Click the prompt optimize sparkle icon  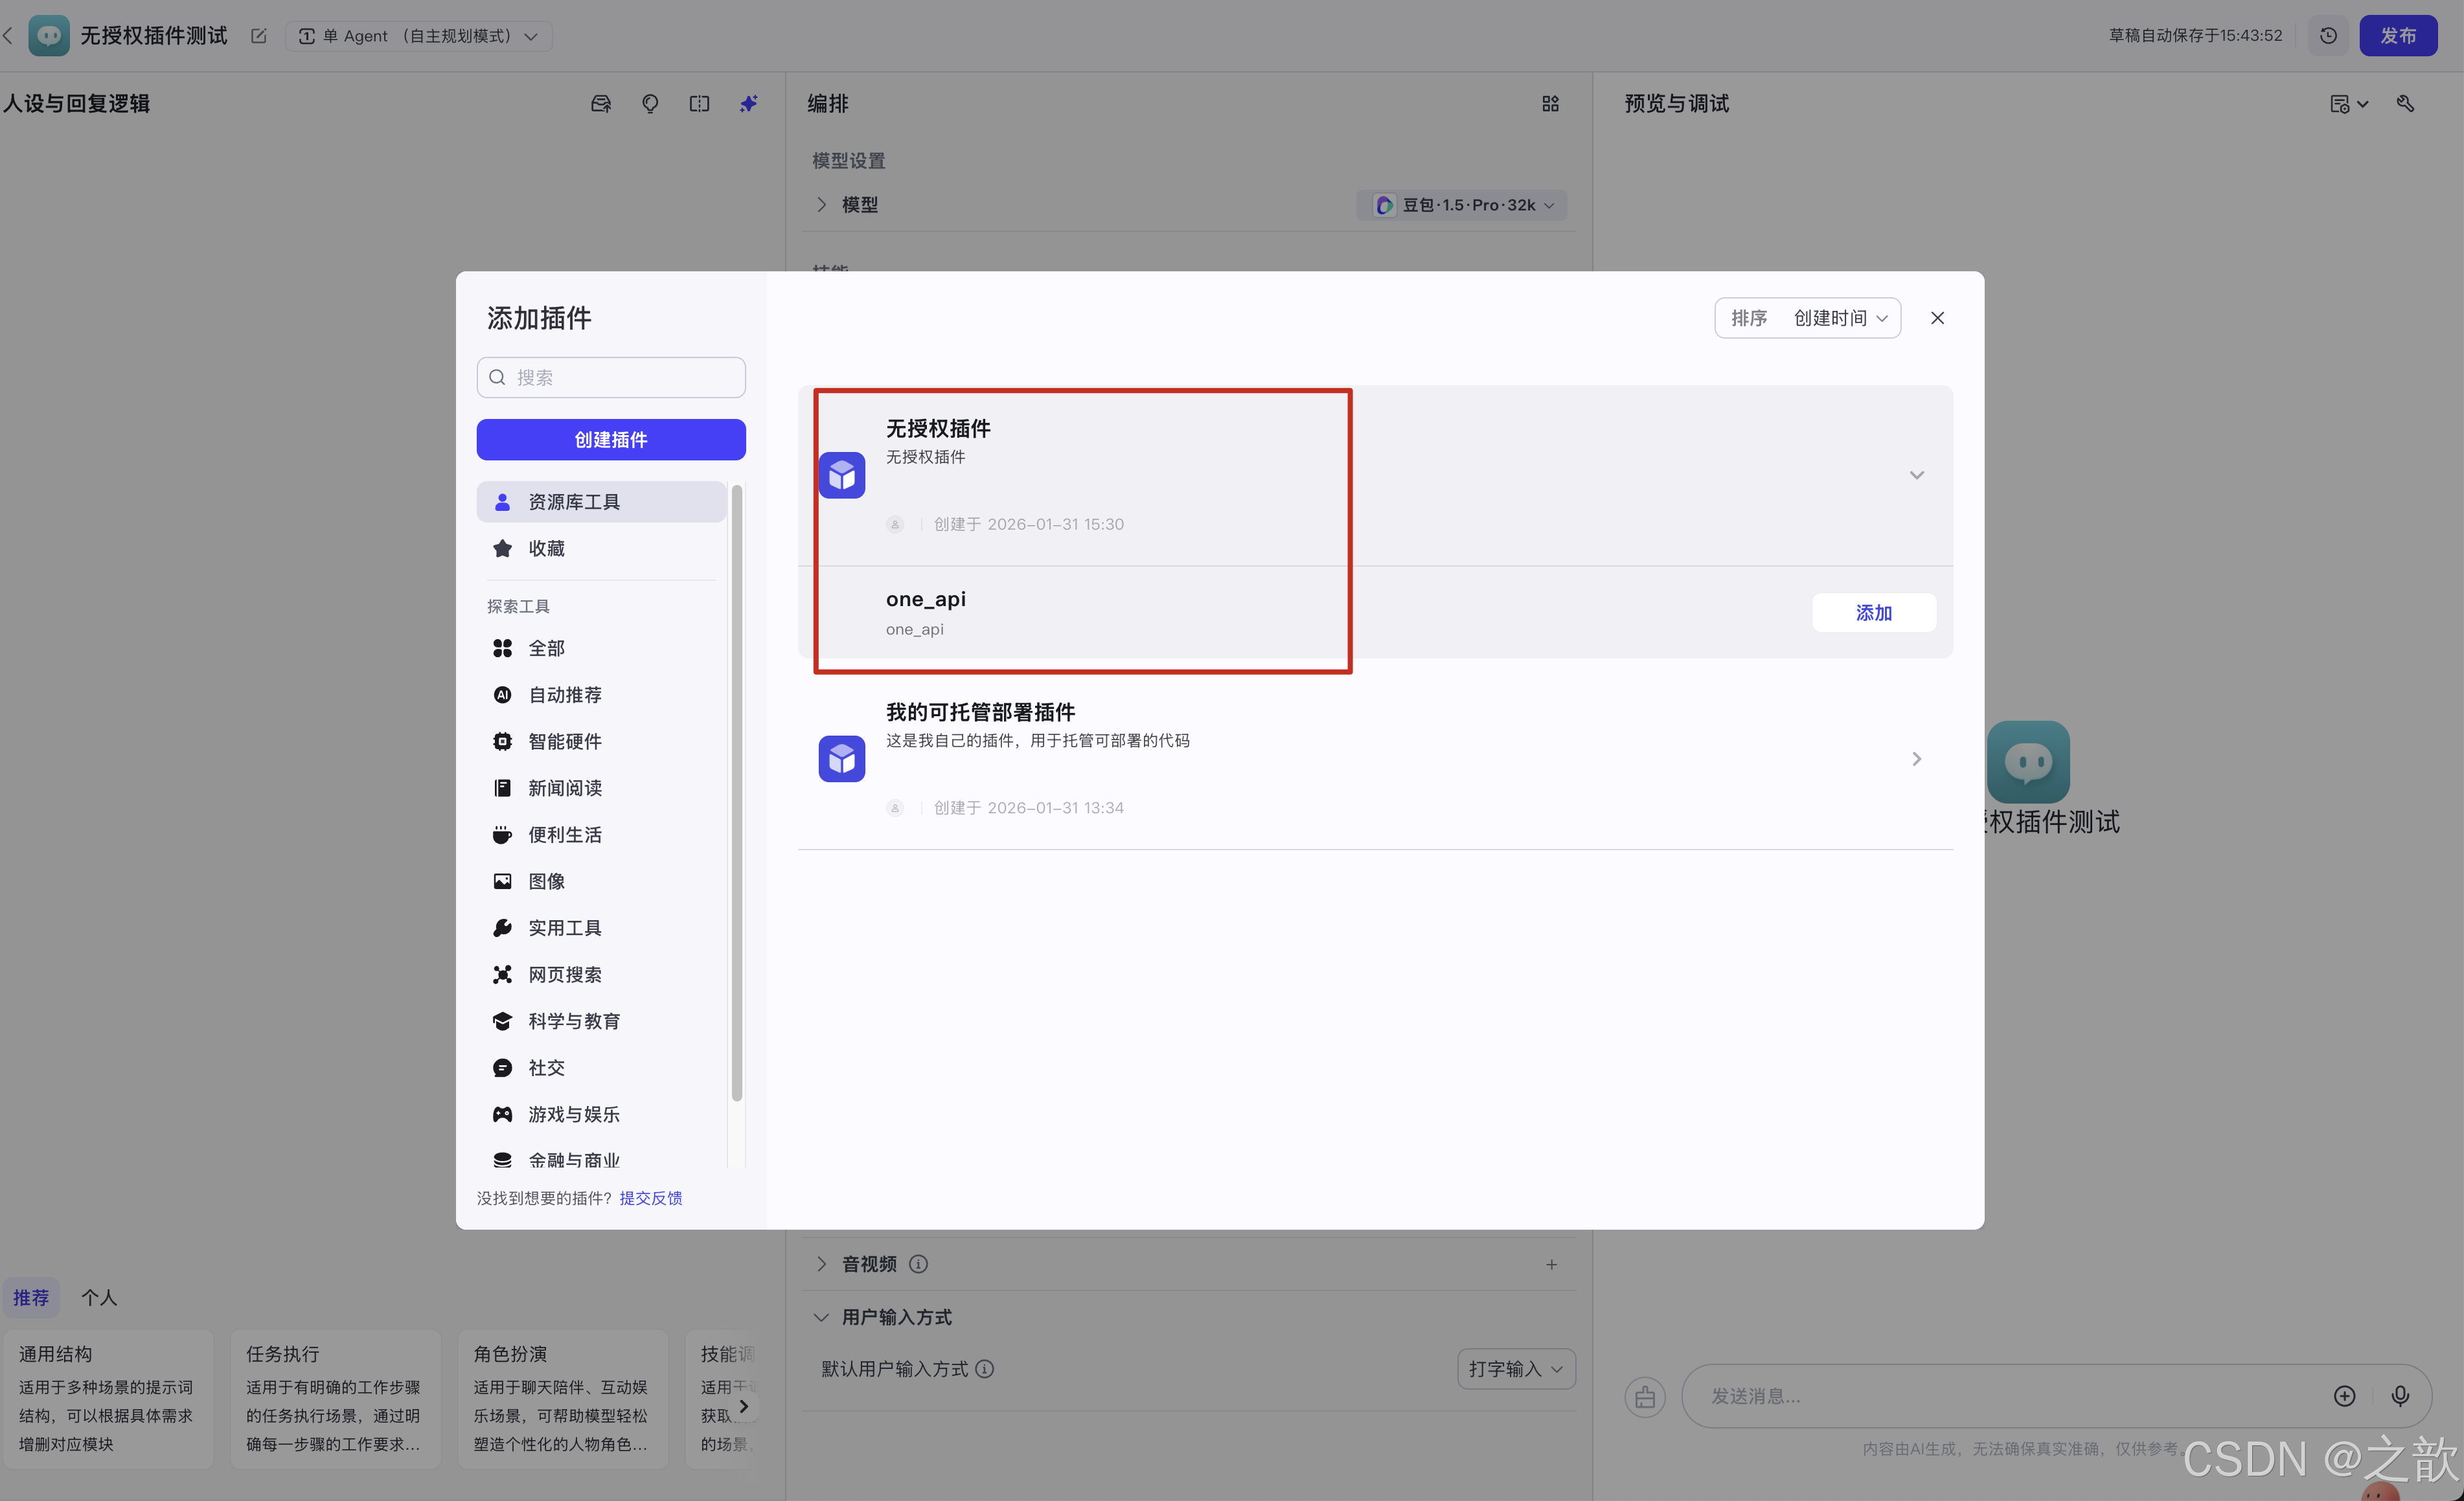tap(748, 104)
